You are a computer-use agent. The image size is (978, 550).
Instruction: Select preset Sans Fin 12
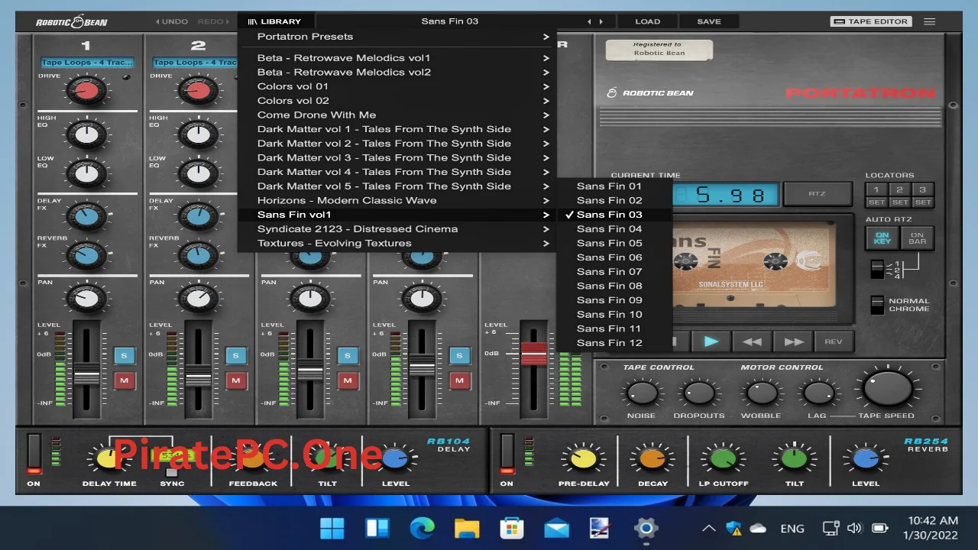tap(614, 343)
